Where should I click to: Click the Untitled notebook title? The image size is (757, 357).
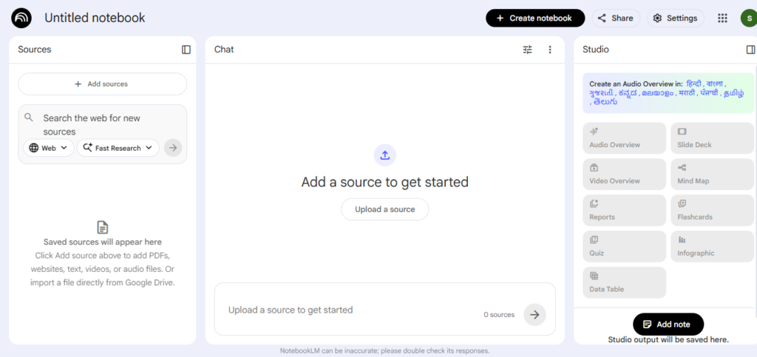click(x=95, y=18)
